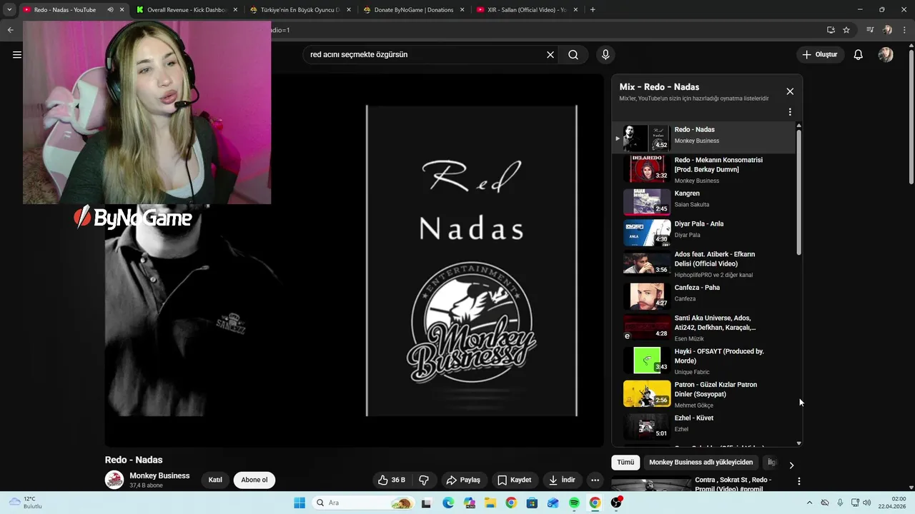Join the channel with Katıl
Screen dimensions: 915x514
[215, 480]
